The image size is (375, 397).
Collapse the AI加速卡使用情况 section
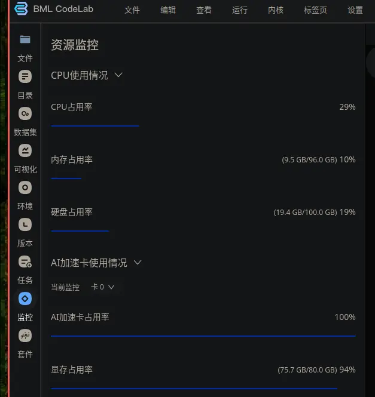point(138,263)
